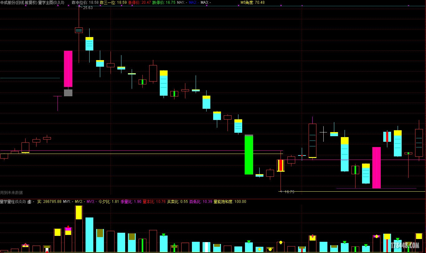Select the large green falling candlestick
This screenshot has height=253, width=426.
point(249,155)
